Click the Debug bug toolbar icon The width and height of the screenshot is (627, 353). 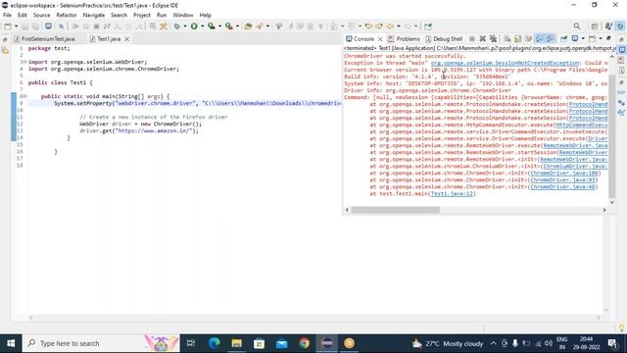coord(176,26)
